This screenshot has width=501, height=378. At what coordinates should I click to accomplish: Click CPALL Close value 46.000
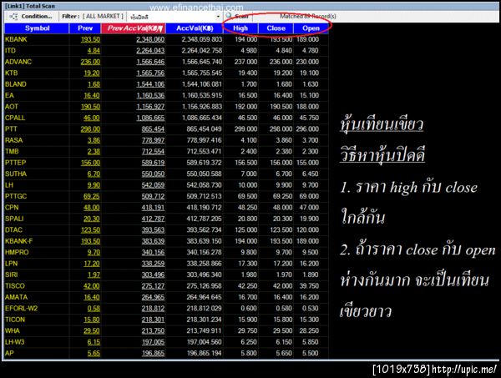282,118
